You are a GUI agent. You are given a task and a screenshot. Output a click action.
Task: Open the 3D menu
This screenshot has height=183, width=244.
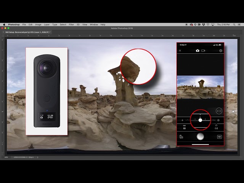point(78,24)
